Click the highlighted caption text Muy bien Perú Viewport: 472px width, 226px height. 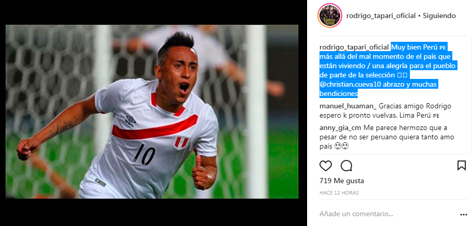pos(410,47)
